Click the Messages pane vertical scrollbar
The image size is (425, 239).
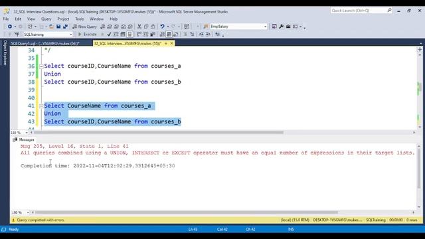point(419,168)
